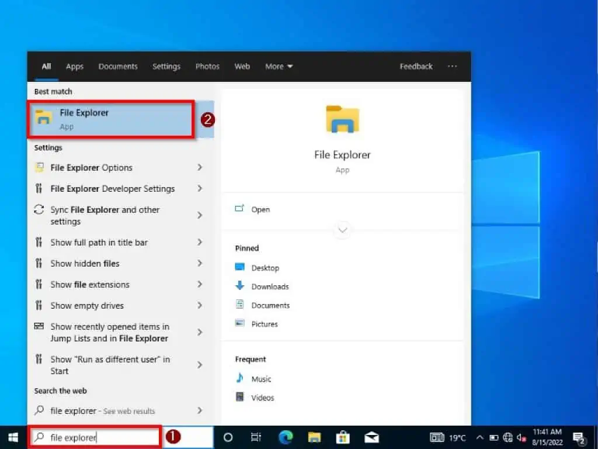598x449 pixels.
Task: Click the large File Explorer preview icon
Action: [x=342, y=119]
